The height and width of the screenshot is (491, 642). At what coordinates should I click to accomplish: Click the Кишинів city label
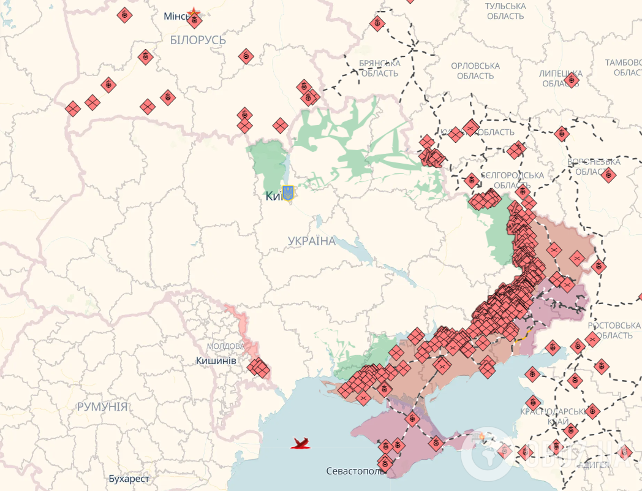216,360
